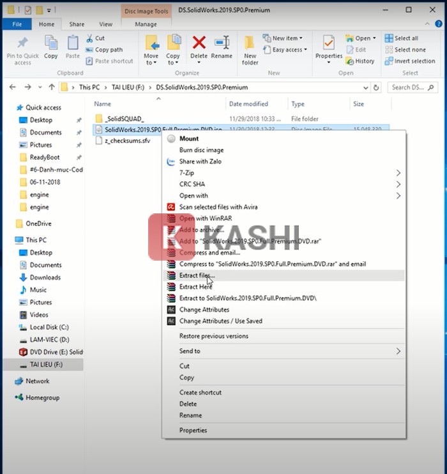Click Invert selection in ribbon
The height and width of the screenshot is (474, 447).
click(x=410, y=61)
